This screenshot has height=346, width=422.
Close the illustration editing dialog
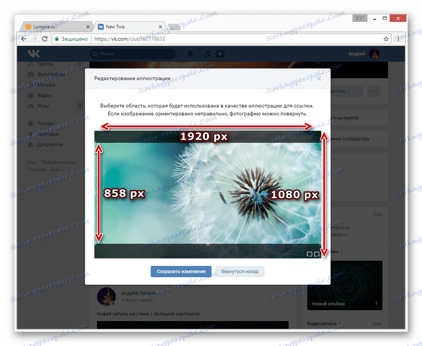(x=319, y=79)
